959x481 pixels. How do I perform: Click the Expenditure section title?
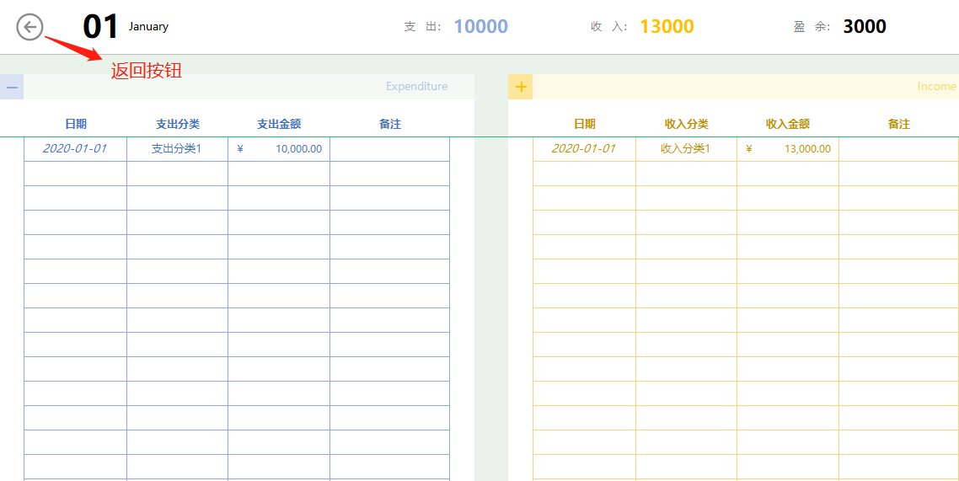(416, 87)
